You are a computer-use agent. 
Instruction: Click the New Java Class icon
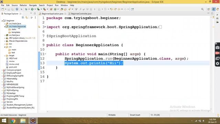pos(55,9)
